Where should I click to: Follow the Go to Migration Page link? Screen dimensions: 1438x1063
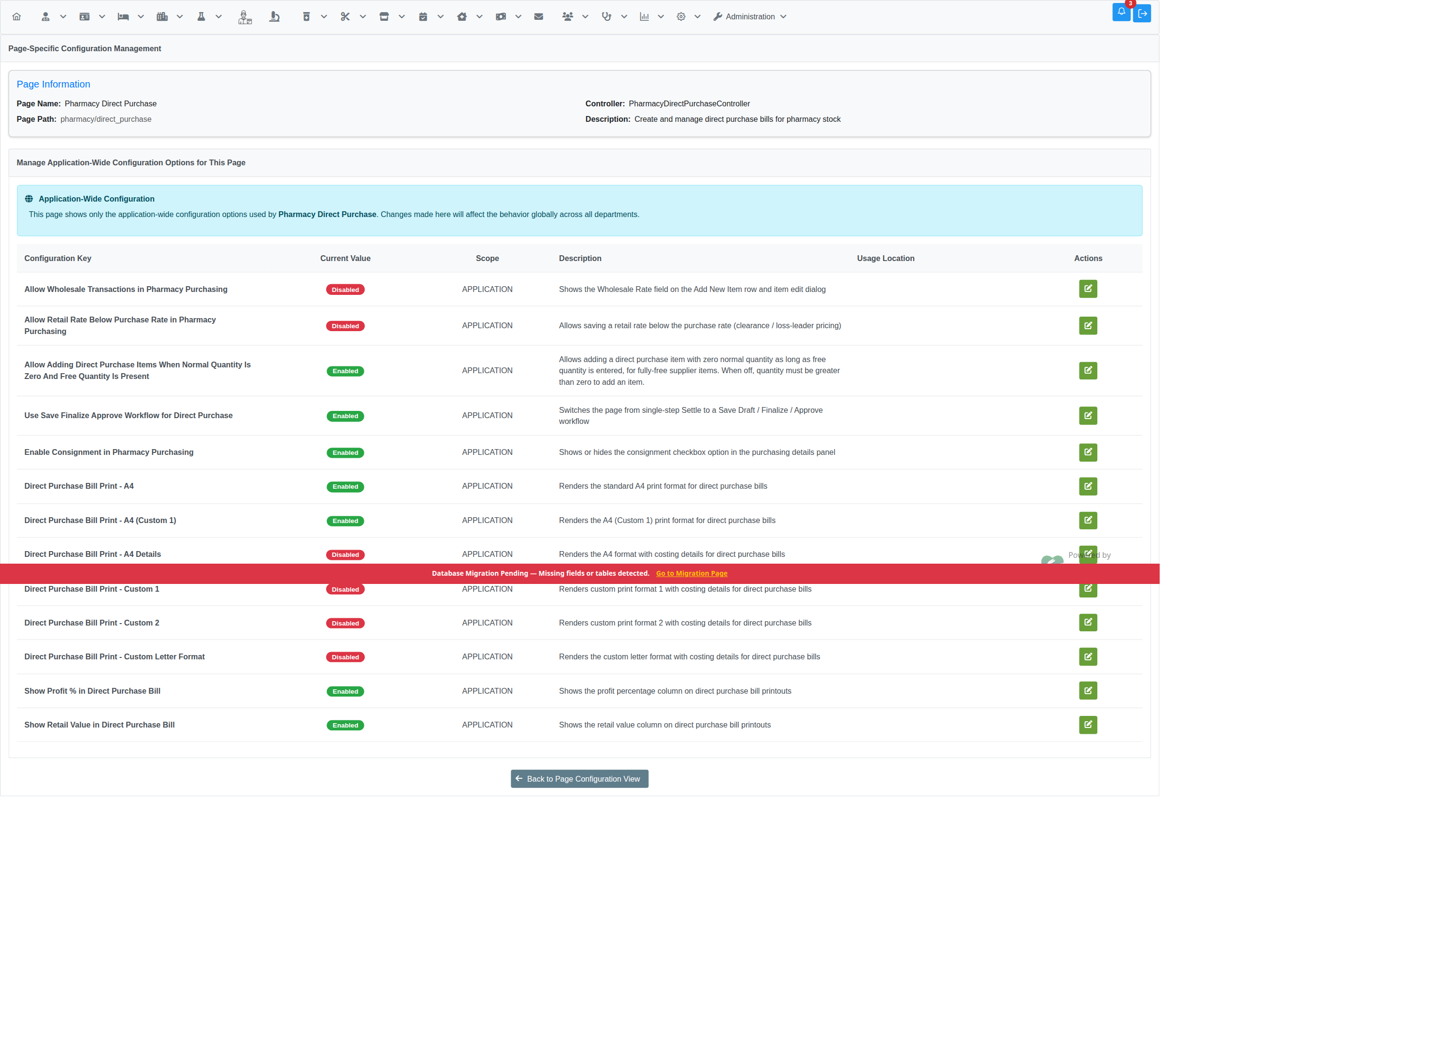tap(691, 574)
